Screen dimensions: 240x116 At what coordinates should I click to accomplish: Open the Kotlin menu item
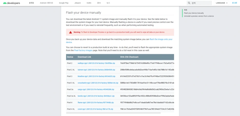[89, 3]
